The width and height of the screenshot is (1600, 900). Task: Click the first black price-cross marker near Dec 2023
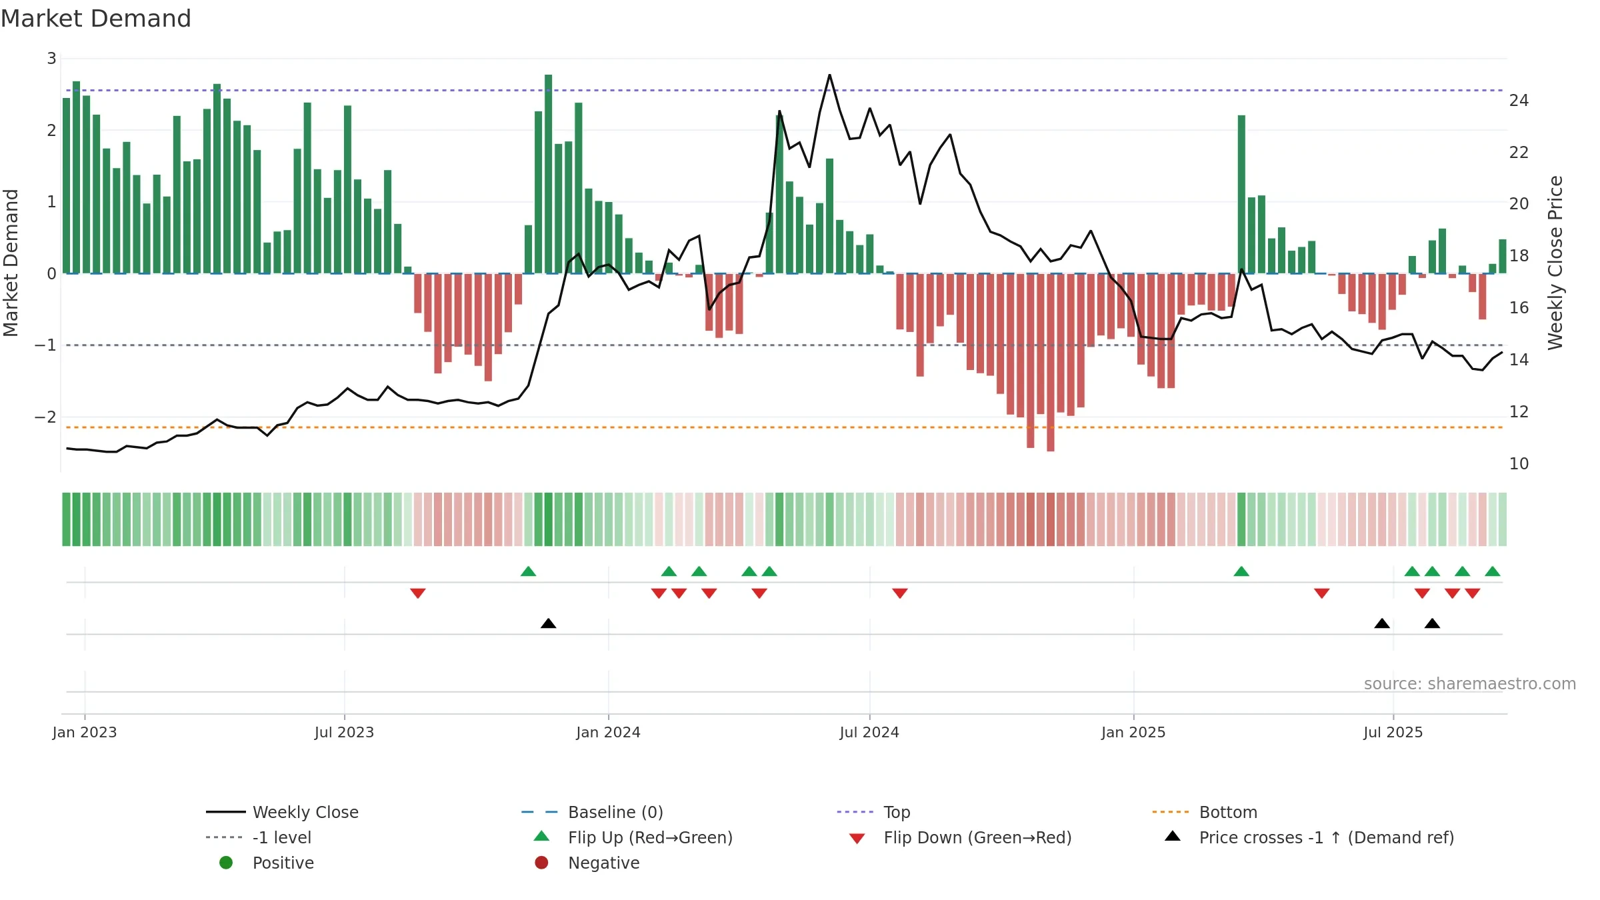[x=548, y=623]
